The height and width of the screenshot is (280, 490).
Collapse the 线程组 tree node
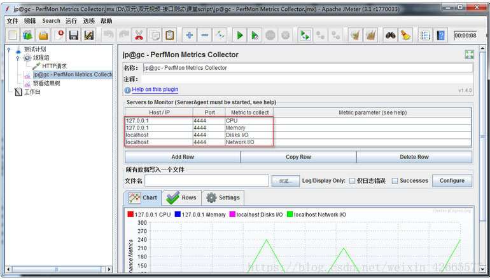(18, 58)
